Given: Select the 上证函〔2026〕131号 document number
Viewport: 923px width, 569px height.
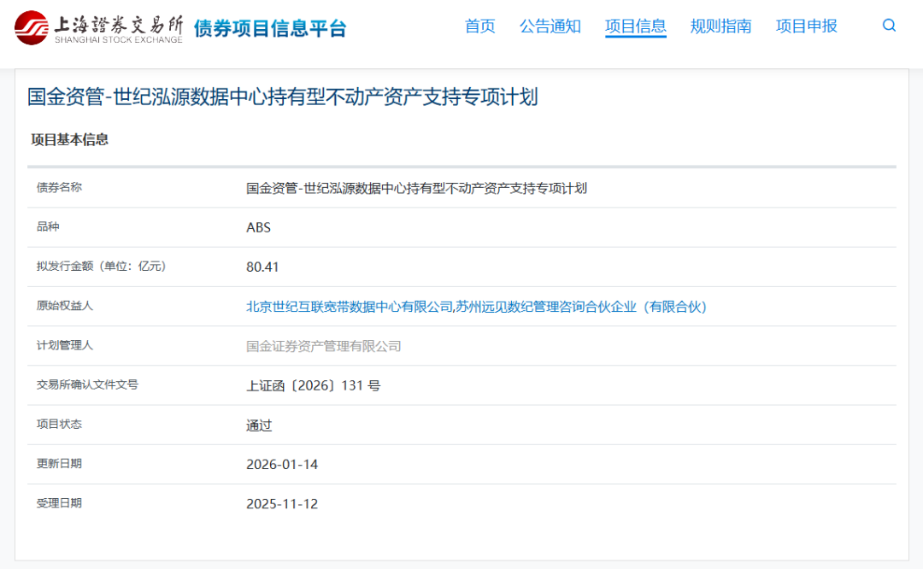Looking at the screenshot, I should click(314, 385).
